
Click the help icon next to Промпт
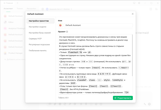coord(67,32)
